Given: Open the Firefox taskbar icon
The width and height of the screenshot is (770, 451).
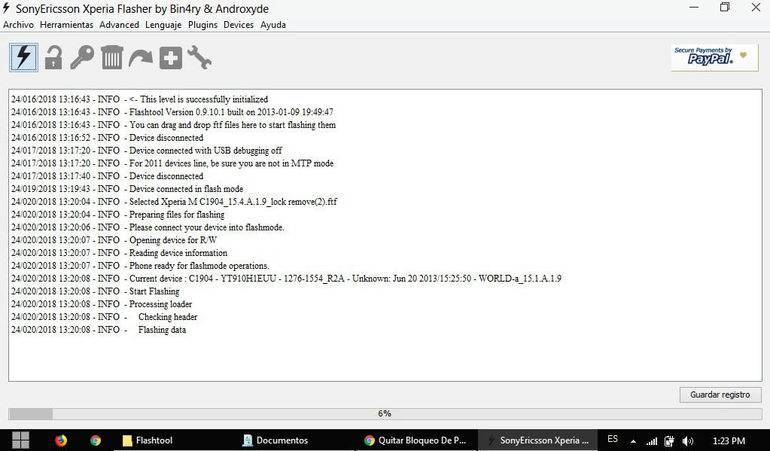Looking at the screenshot, I should pos(61,440).
